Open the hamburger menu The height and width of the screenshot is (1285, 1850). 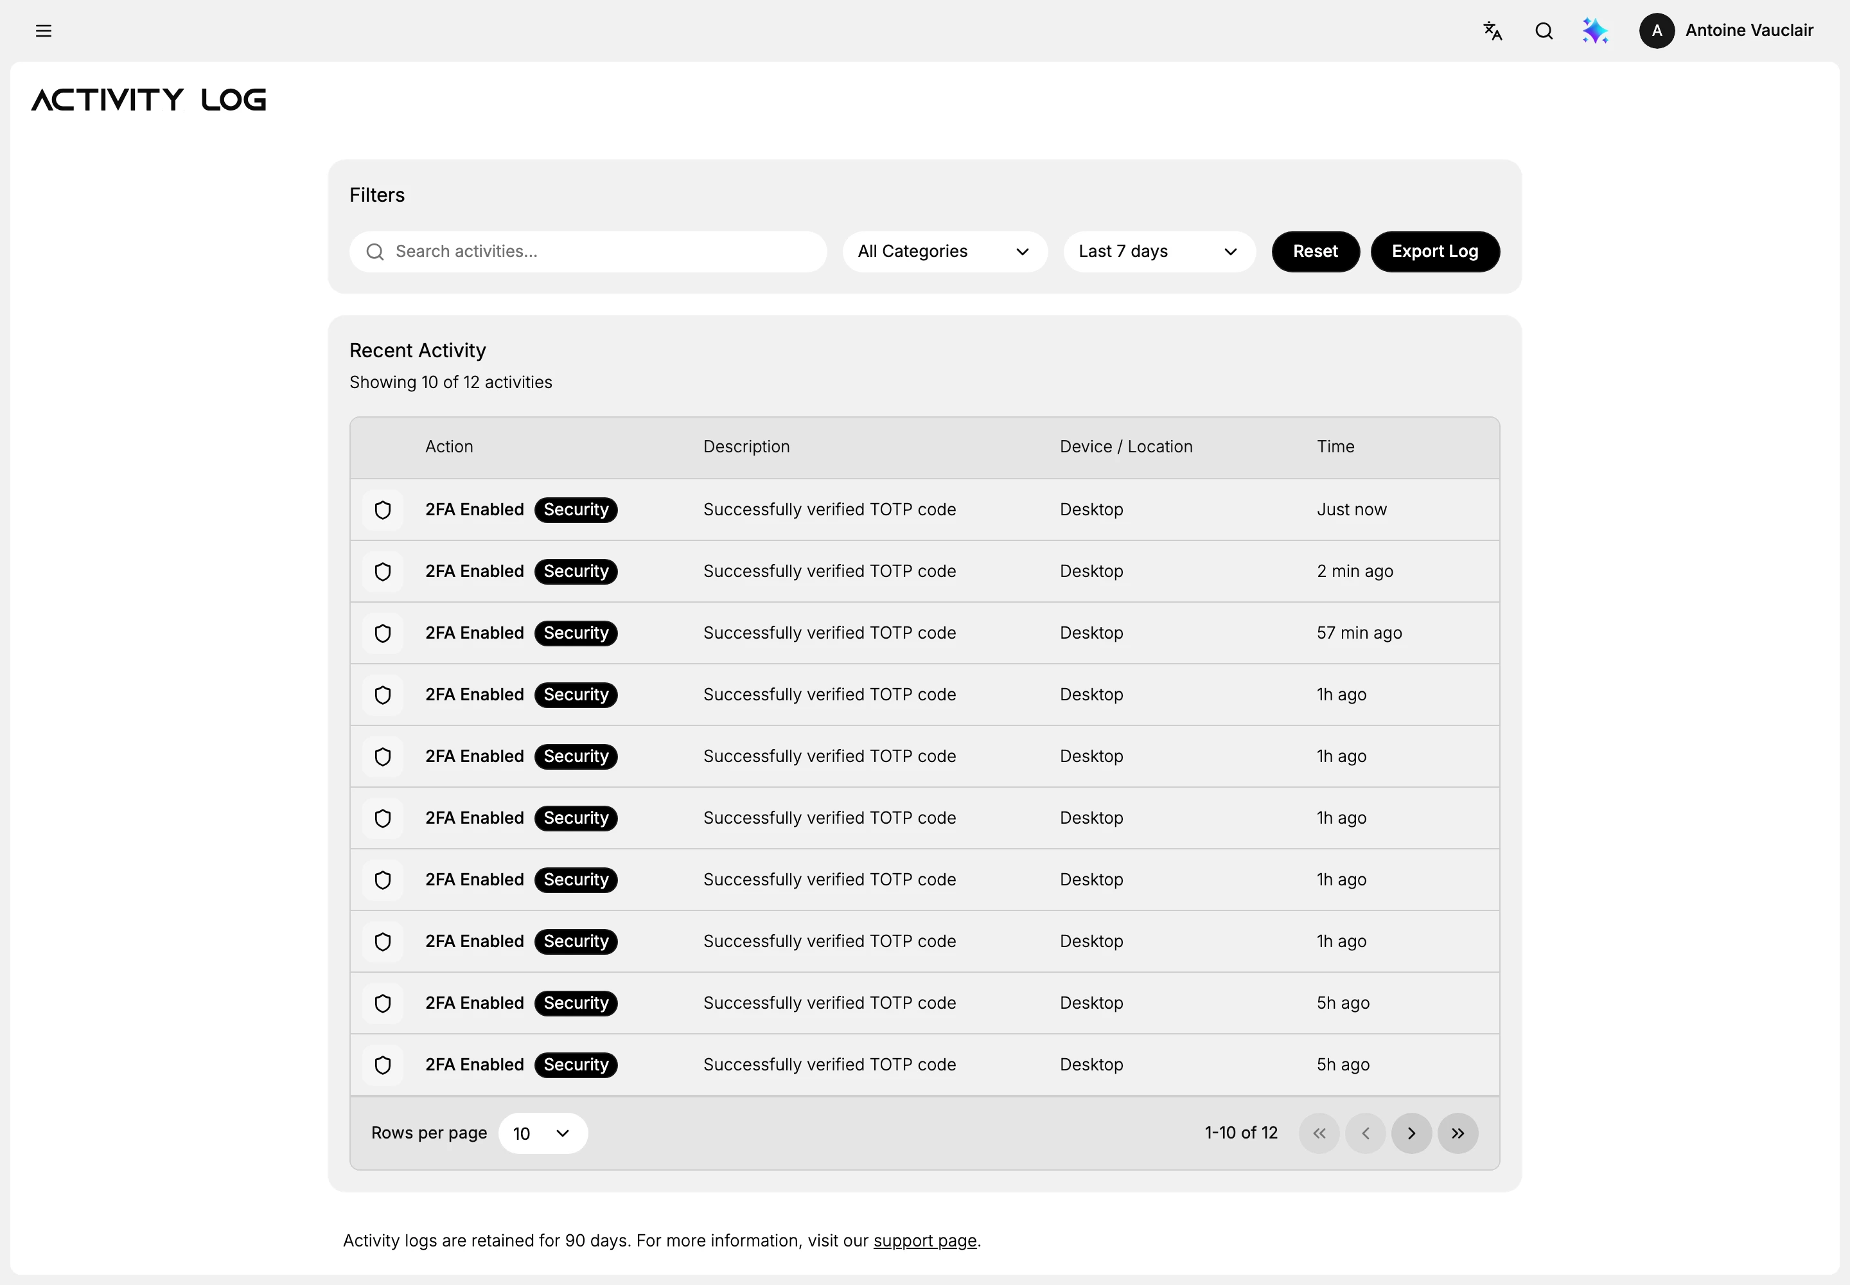click(44, 31)
